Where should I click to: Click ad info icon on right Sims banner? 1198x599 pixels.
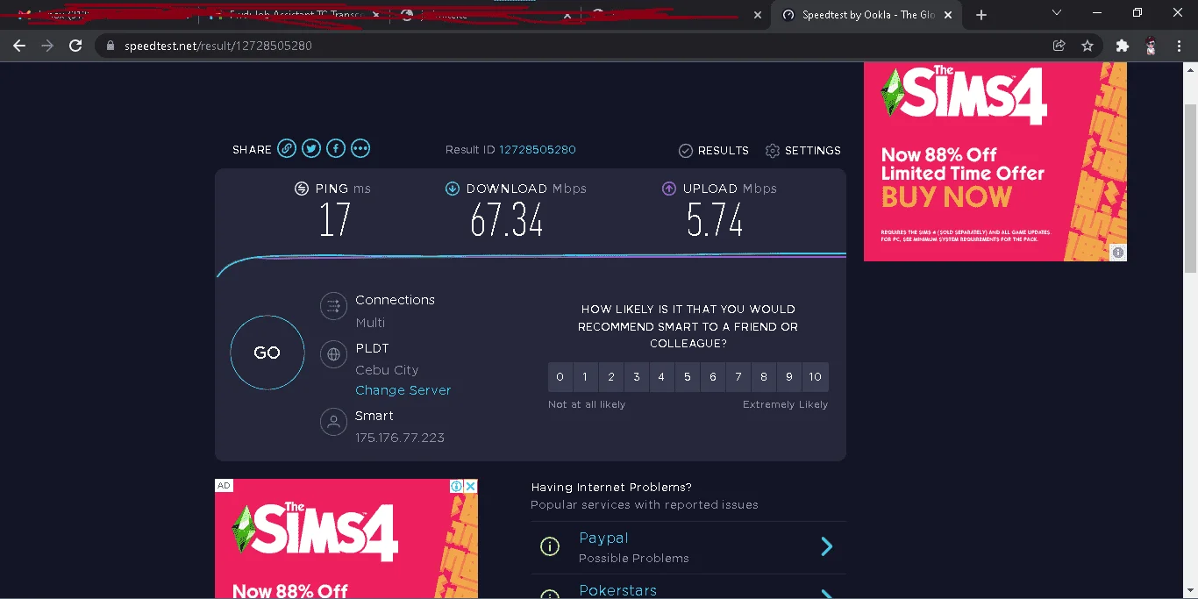[x=1118, y=253]
